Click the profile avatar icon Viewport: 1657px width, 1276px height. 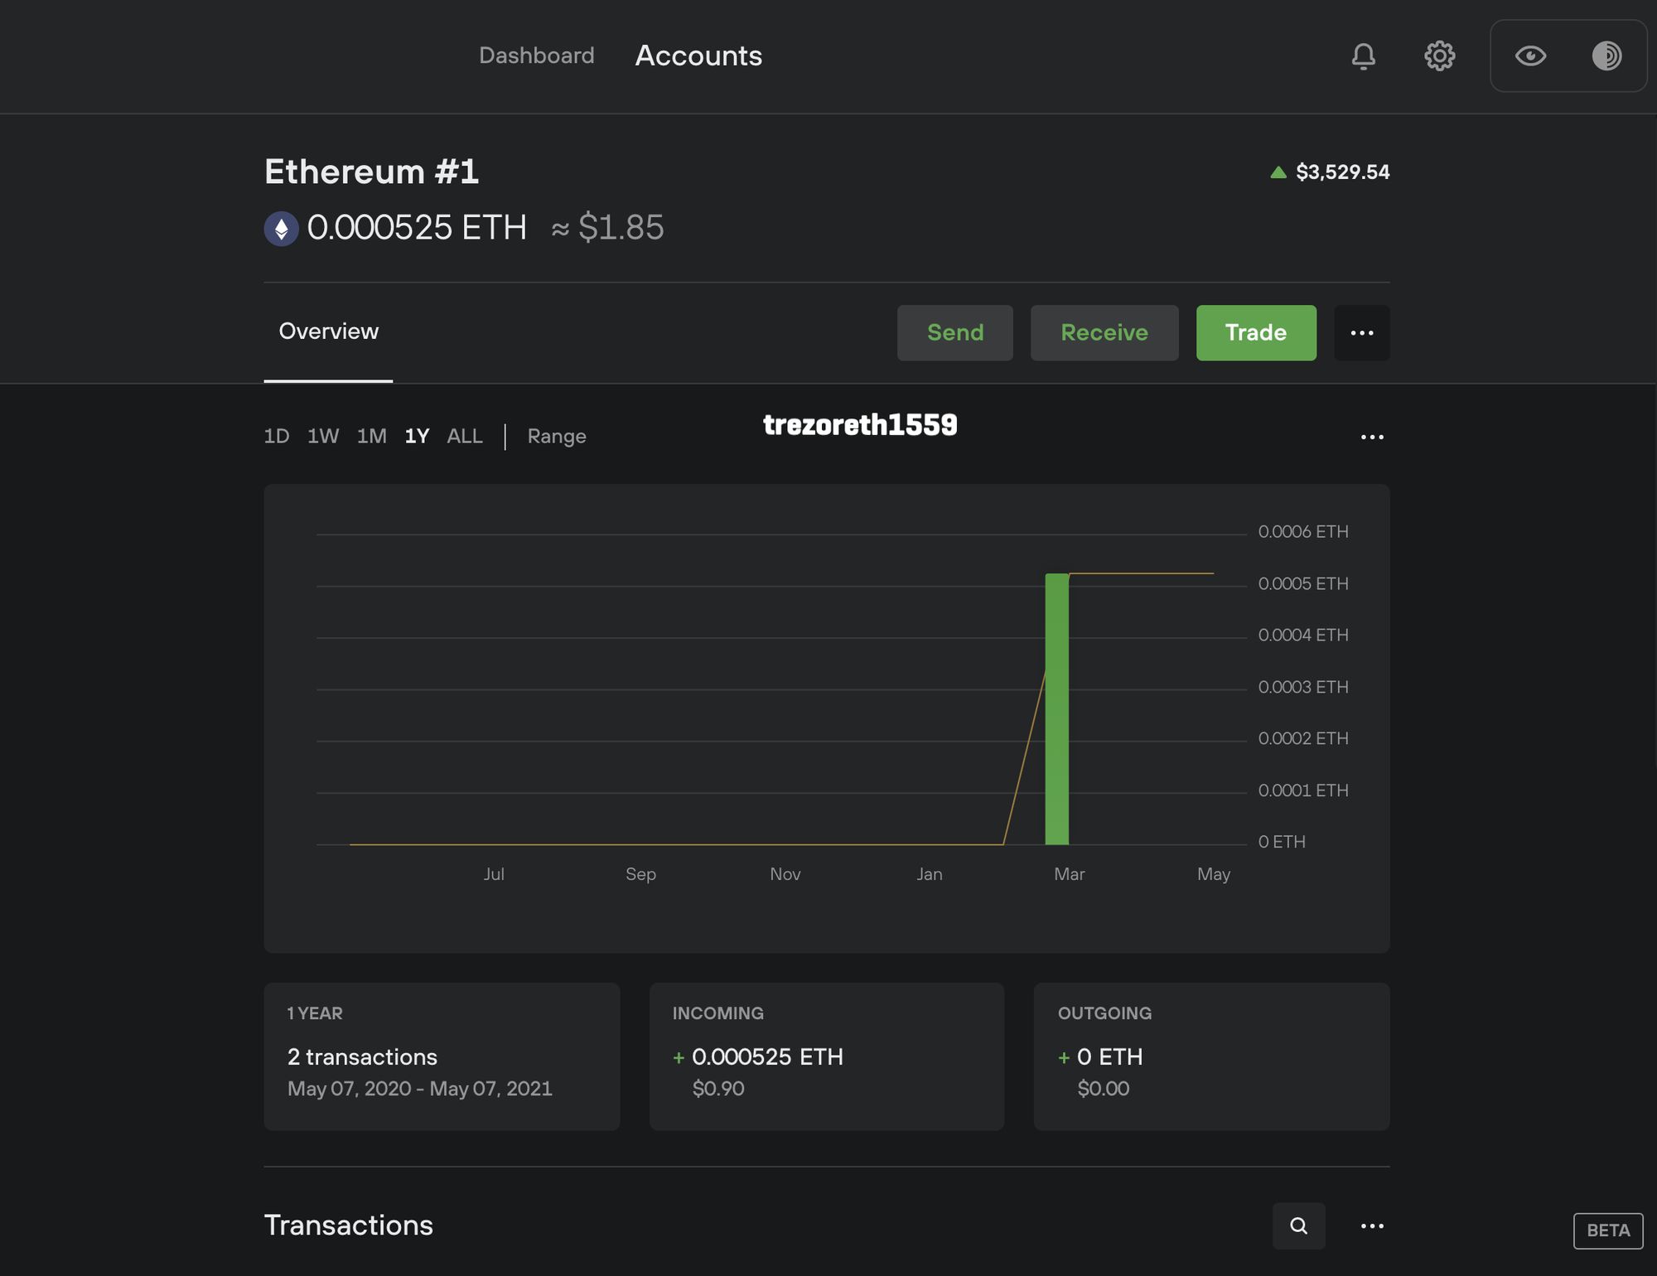coord(1606,55)
